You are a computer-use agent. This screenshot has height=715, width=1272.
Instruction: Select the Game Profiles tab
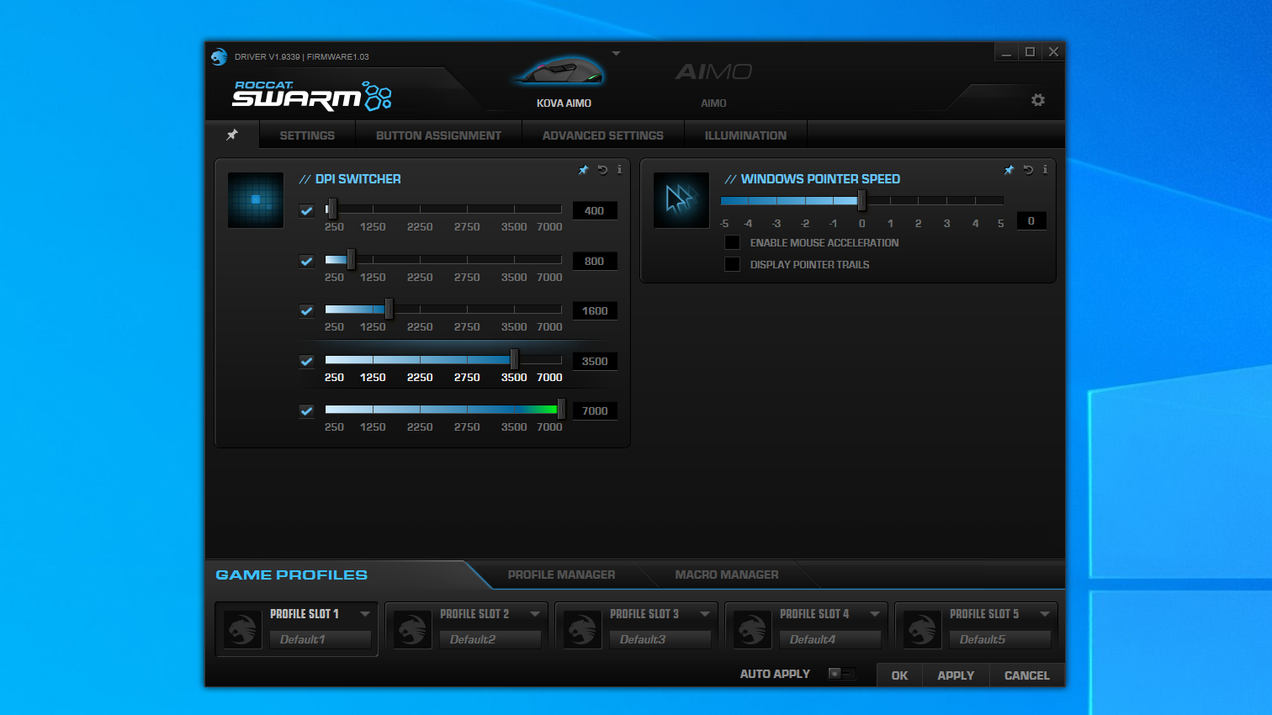(x=292, y=575)
